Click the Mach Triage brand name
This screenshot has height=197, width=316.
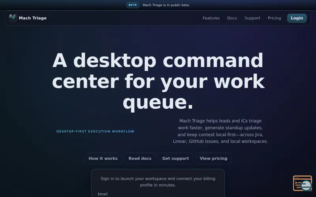33,18
